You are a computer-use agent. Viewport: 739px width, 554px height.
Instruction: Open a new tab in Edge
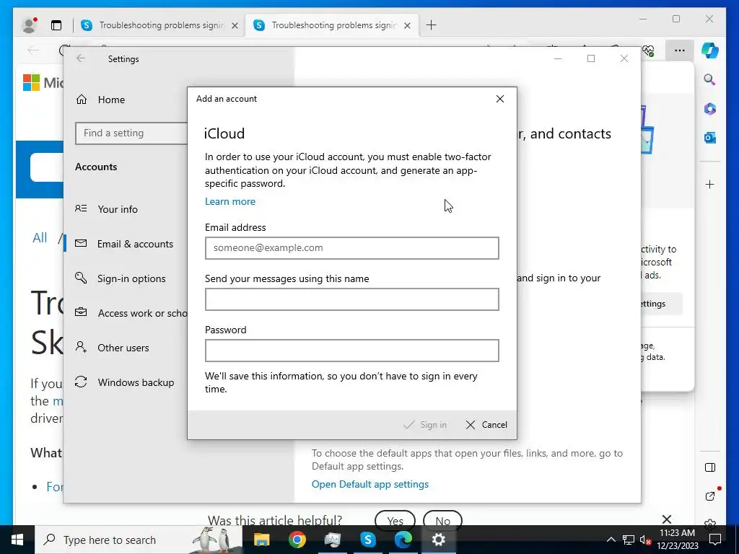click(x=431, y=25)
